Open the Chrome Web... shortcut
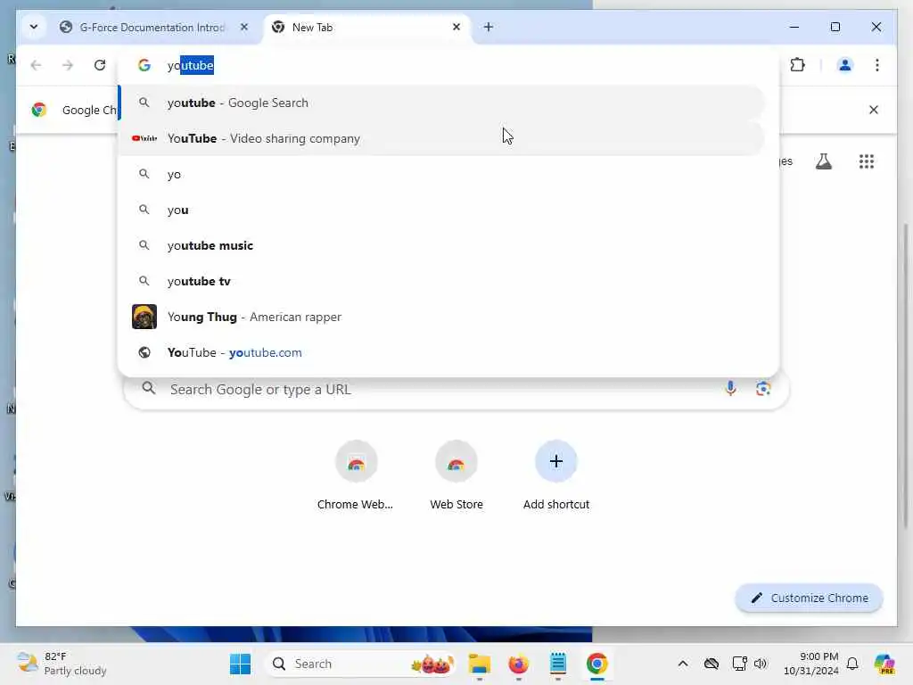The width and height of the screenshot is (913, 685). click(355, 476)
